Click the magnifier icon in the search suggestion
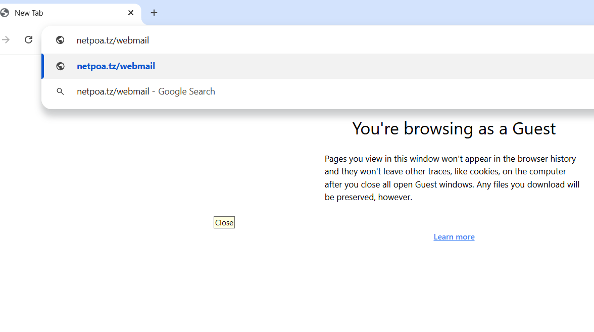 click(x=60, y=91)
